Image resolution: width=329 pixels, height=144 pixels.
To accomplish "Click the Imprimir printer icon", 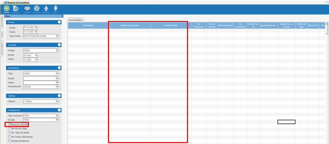I will coord(27,8).
